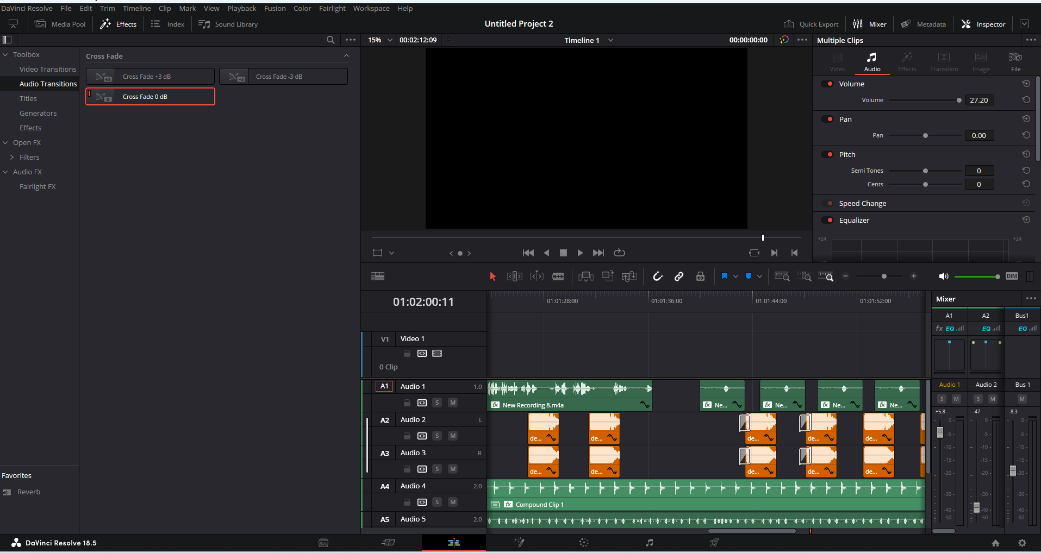Screen dimensions: 1041x553
Task: Switch to the File inspector tab
Action: pos(1015,61)
